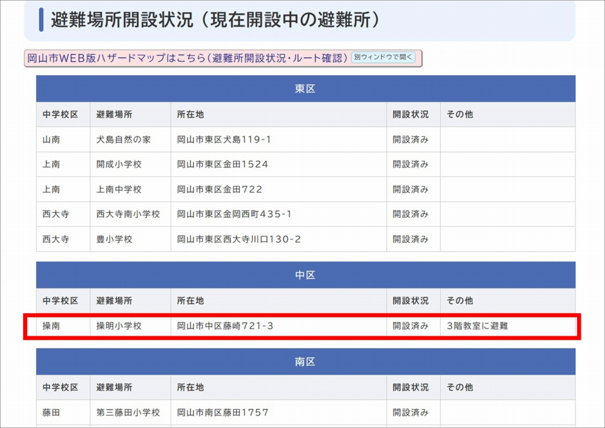Select the 南区 table header

click(x=305, y=362)
